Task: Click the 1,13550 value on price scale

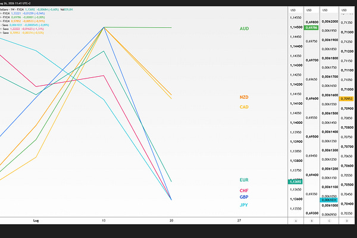Action: 296,209
